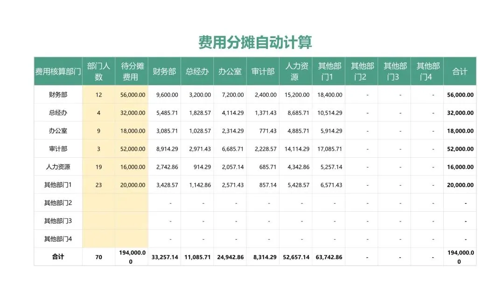Select the 待分摊费用 column header
Viewport: 504px width, 295px height.
click(132, 71)
